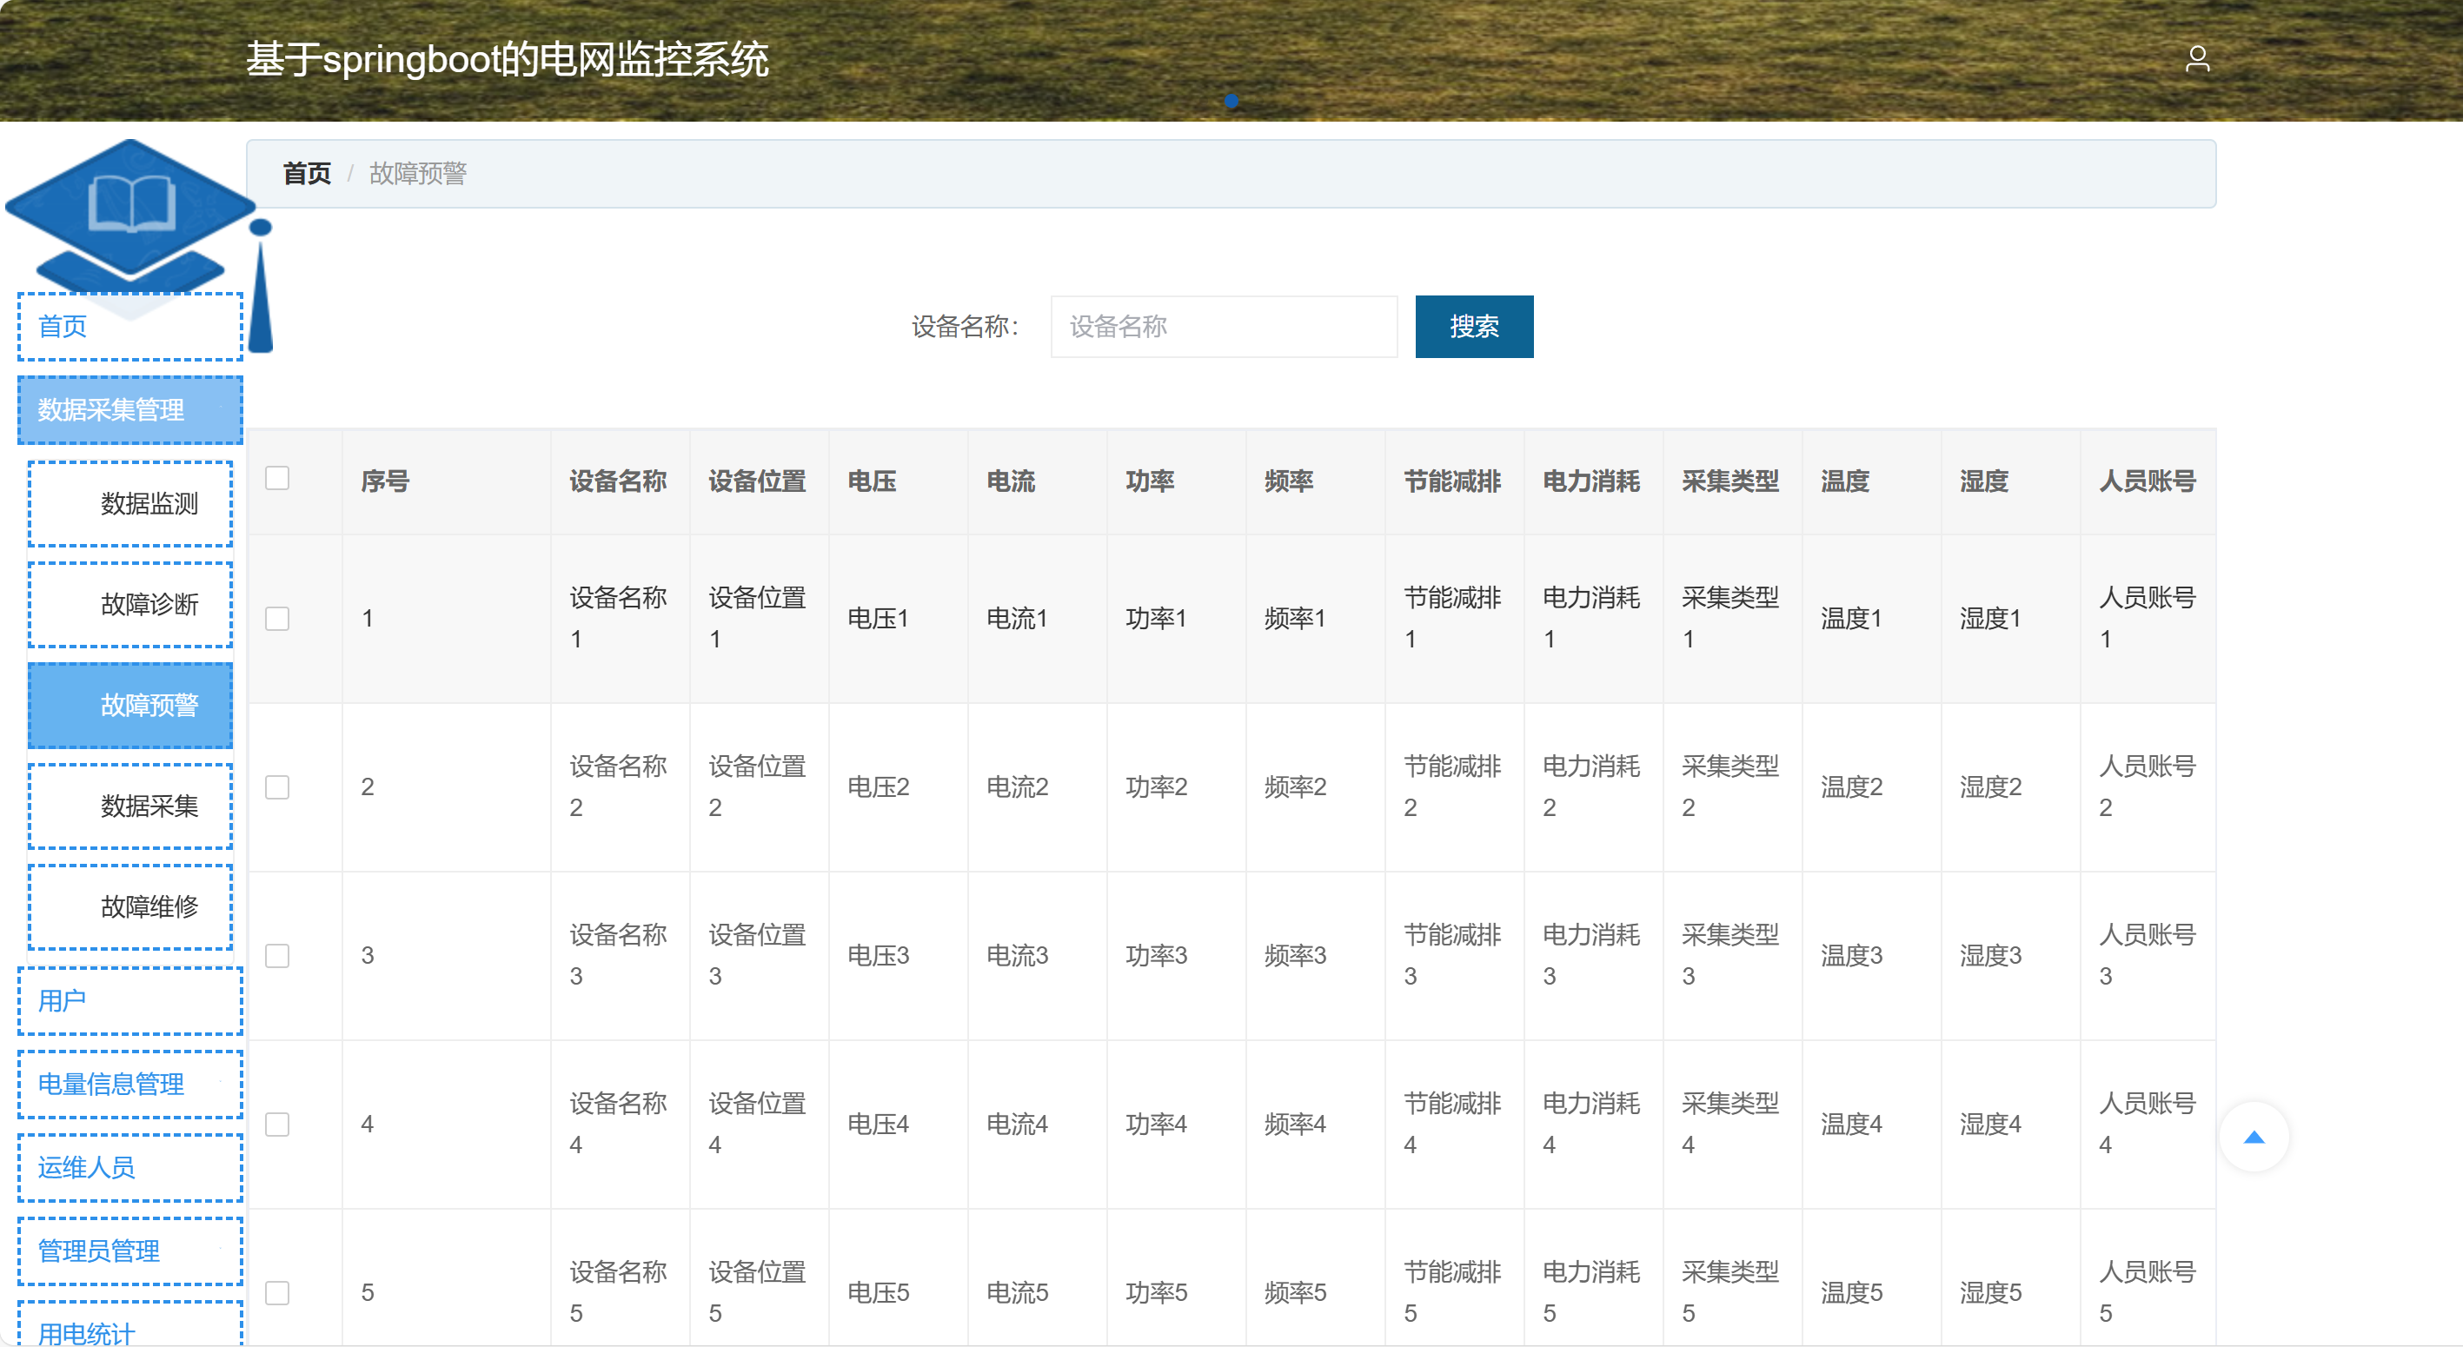Open the 故障诊断 submenu item

[131, 604]
